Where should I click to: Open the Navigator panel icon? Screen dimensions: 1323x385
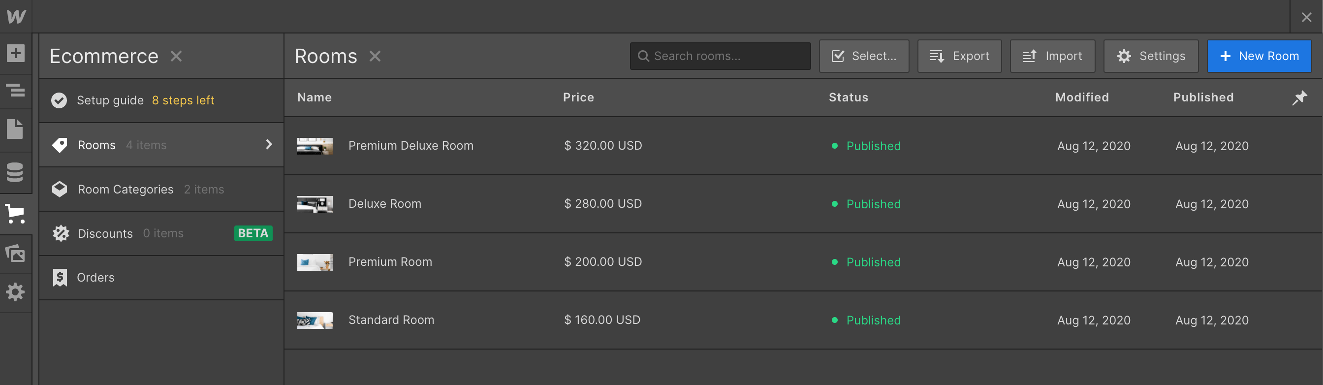pyautogui.click(x=15, y=91)
